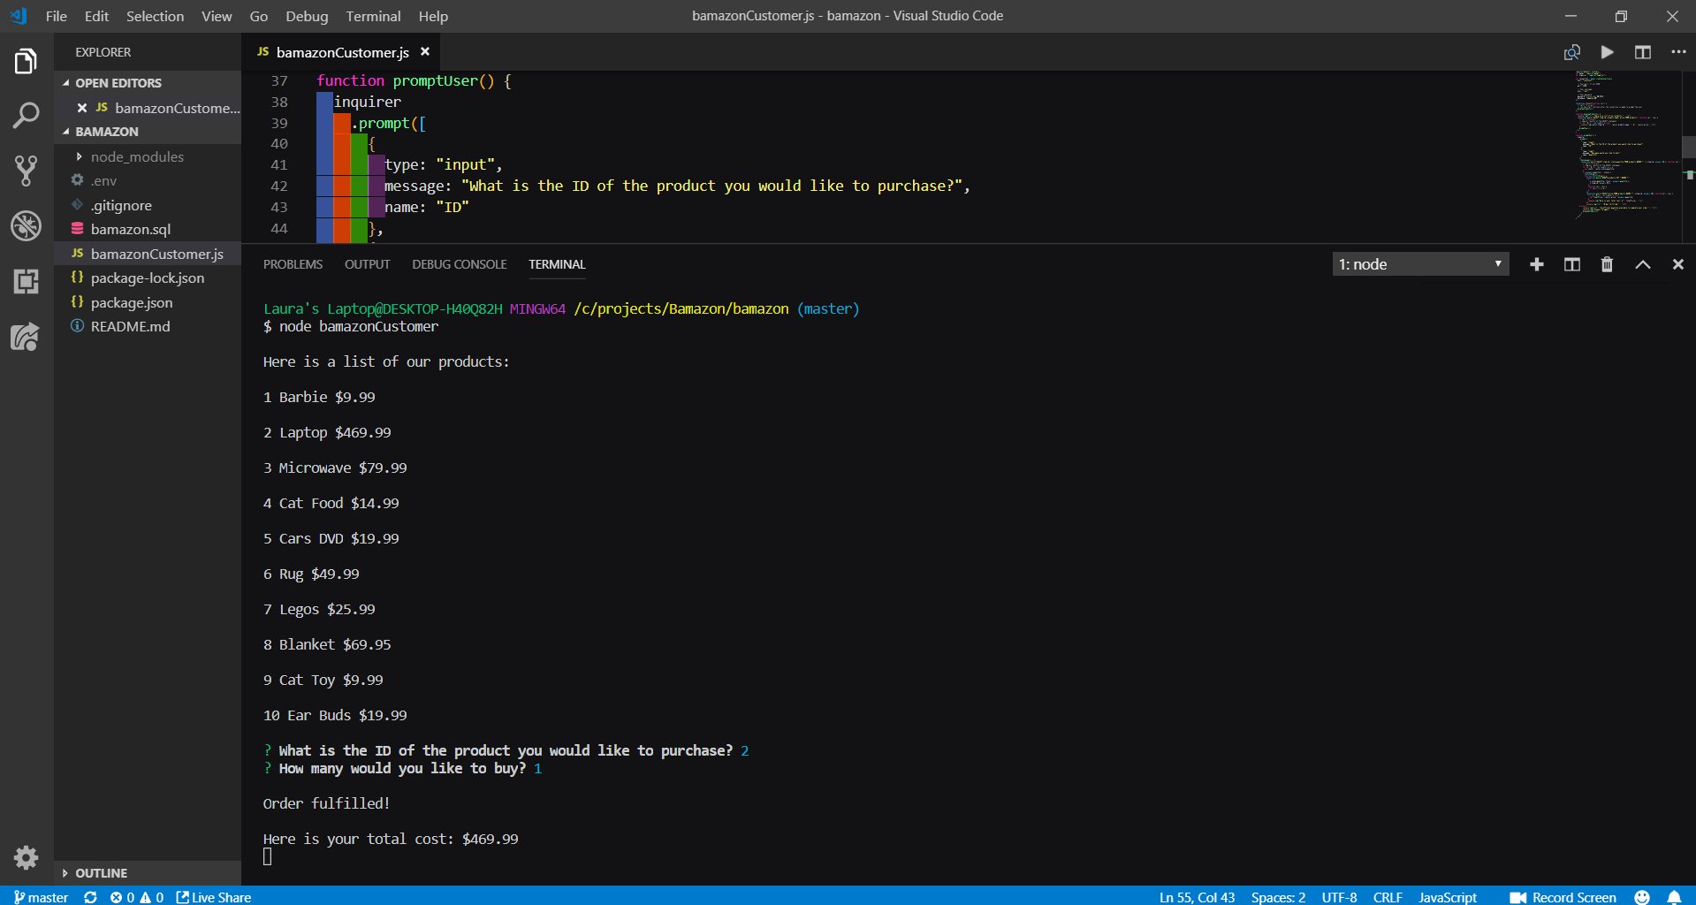Open the Live Share activity bar icon

pyautogui.click(x=26, y=336)
